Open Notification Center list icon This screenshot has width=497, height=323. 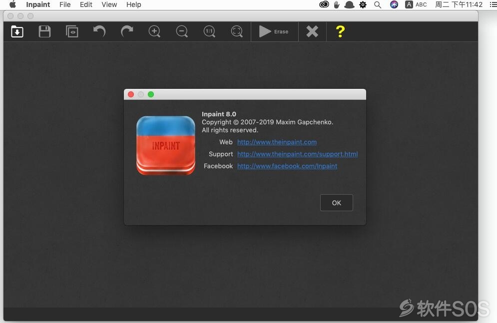pyautogui.click(x=493, y=4)
